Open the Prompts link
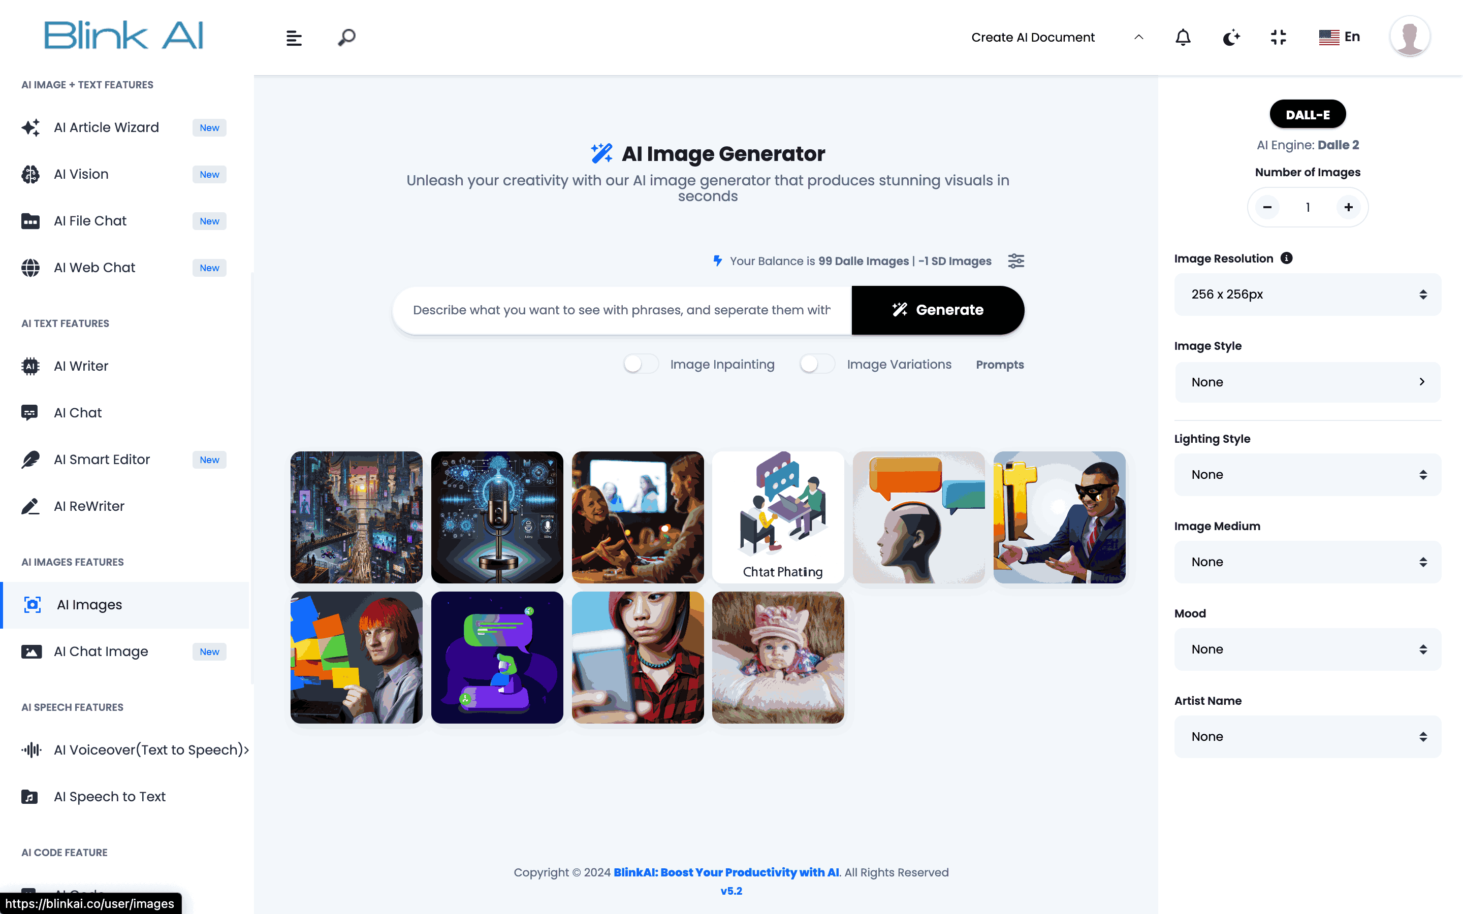Screen dimensions: 1463x914 999,365
